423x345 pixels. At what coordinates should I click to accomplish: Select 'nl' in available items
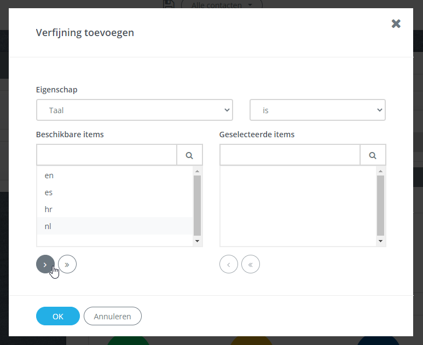click(115, 226)
